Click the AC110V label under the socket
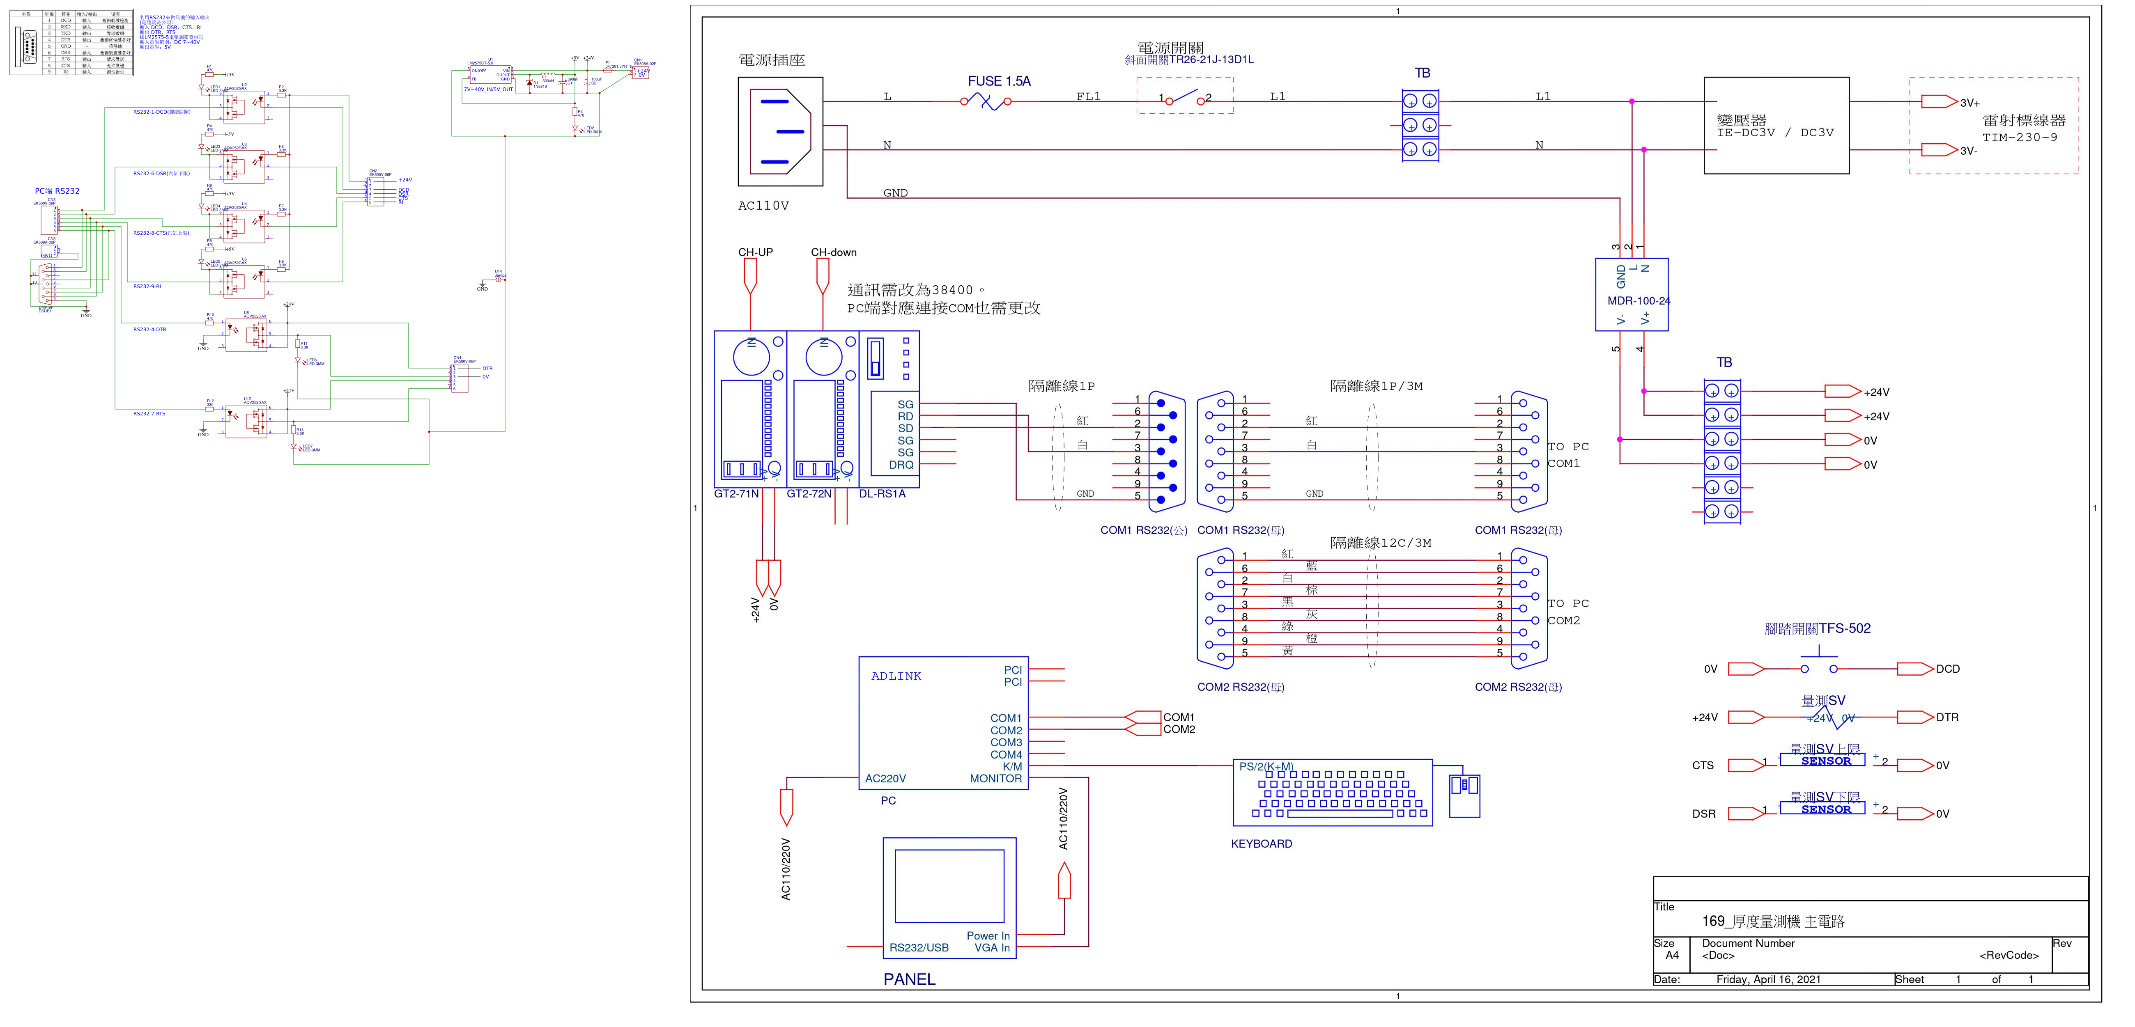The height and width of the screenshot is (1027, 2135). click(763, 206)
